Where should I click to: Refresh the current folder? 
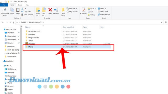[x=166, y=22]
